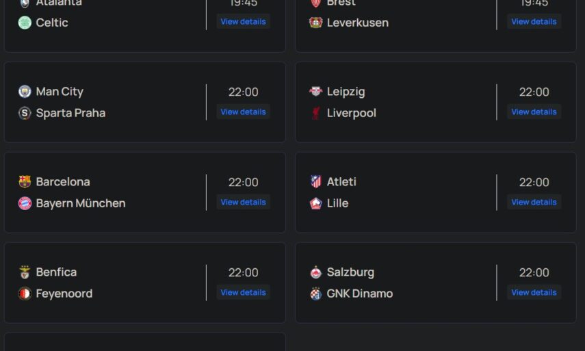Click the Leipzig club crest
585x351 pixels.
(x=315, y=92)
